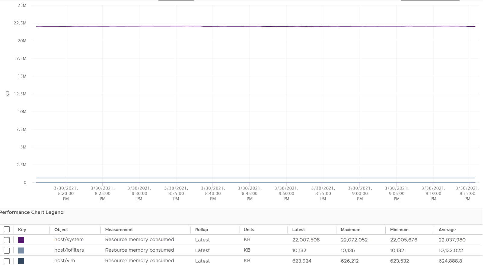Select the host/iofilters object cell
This screenshot has height=267, width=484.
(69, 250)
